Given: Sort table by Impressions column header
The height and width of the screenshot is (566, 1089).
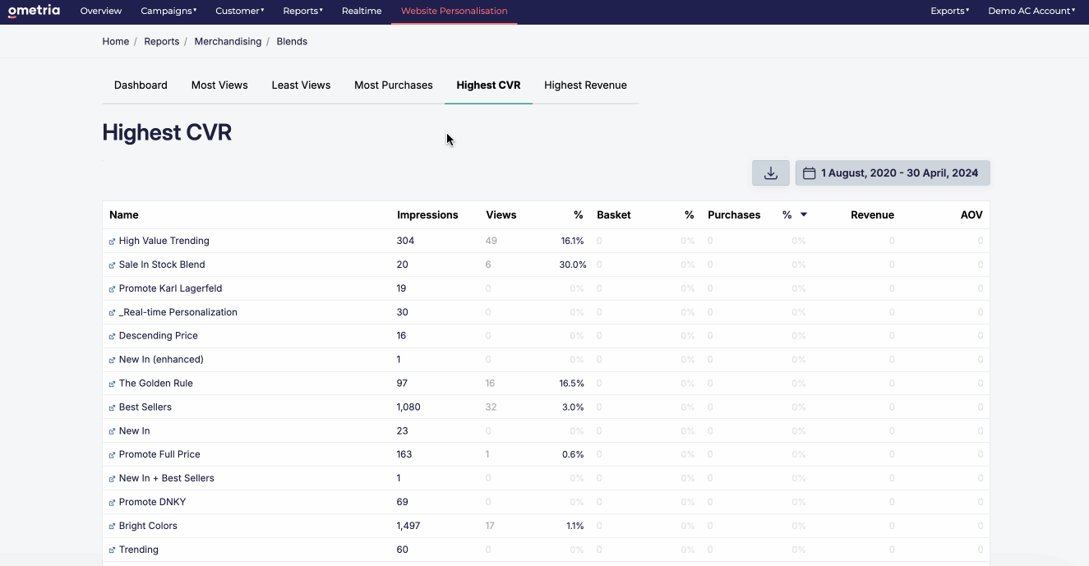Looking at the screenshot, I should point(427,215).
